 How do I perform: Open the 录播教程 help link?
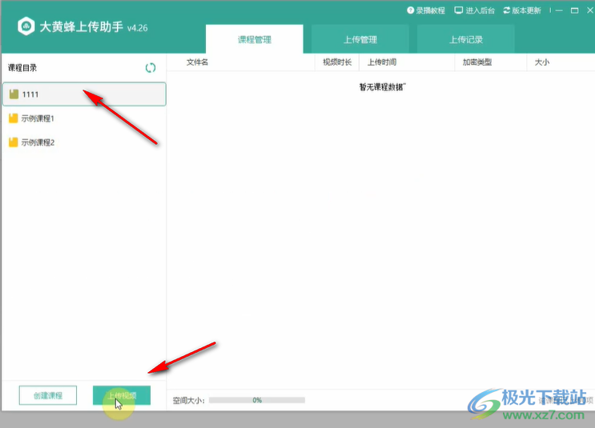point(426,10)
